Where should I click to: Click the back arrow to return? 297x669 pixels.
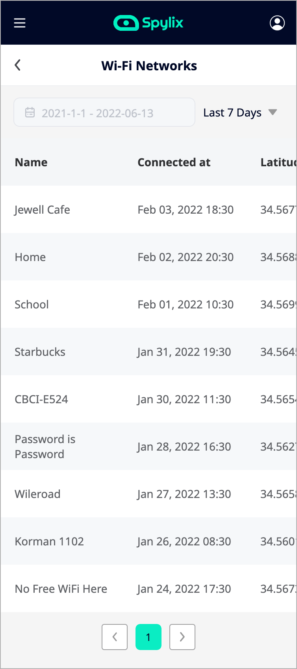point(17,65)
